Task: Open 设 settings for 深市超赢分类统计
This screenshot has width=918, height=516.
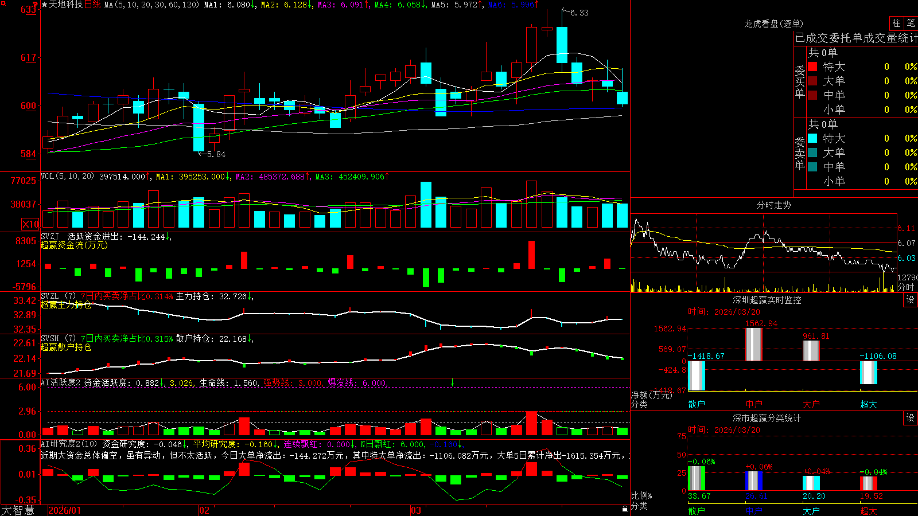Action: click(x=911, y=418)
